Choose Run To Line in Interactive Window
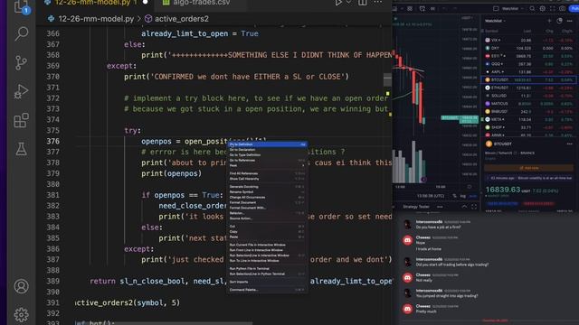The width and height of the screenshot is (579, 325). [x=268, y=261]
